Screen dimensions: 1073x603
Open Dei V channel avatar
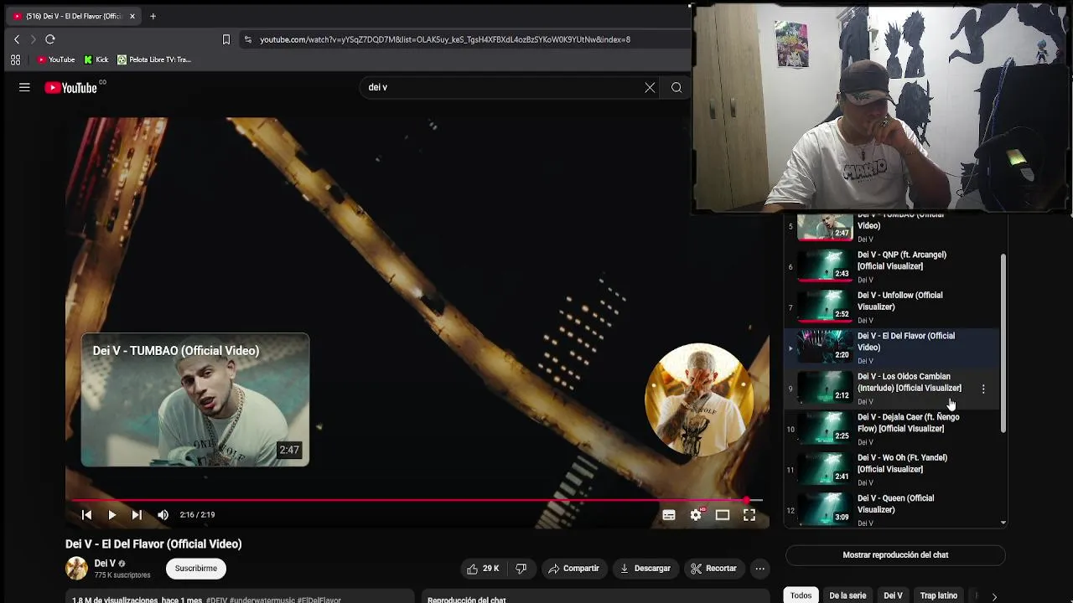76,569
